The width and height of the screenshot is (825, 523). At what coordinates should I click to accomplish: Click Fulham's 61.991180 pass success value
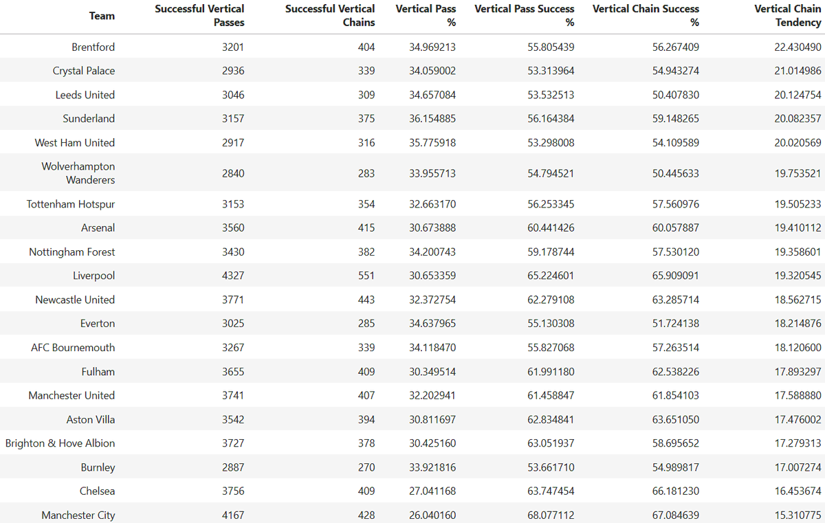tap(551, 372)
